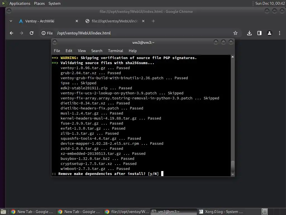The height and width of the screenshot is (215, 286).
Task: Click 'device-mapper-1.02.28-2.el5.src.rpm' line
Action: (x=112, y=144)
